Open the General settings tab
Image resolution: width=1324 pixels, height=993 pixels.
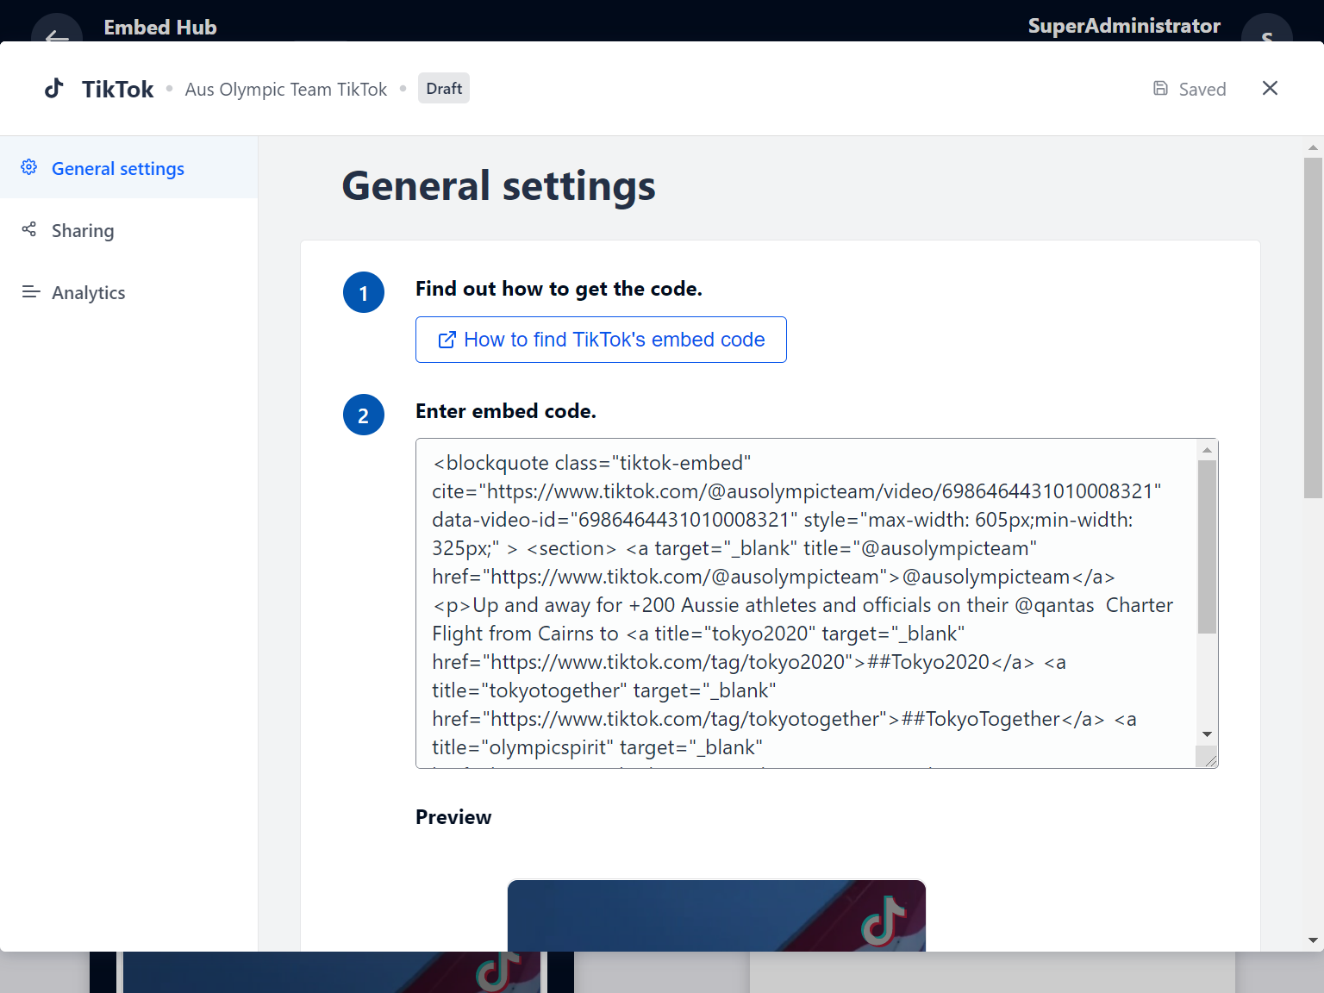pyautogui.click(x=118, y=169)
